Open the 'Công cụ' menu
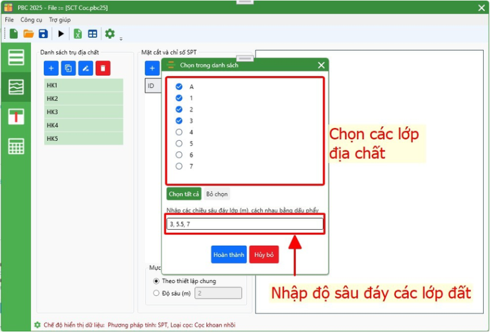The height and width of the screenshot is (332, 492). click(x=30, y=20)
